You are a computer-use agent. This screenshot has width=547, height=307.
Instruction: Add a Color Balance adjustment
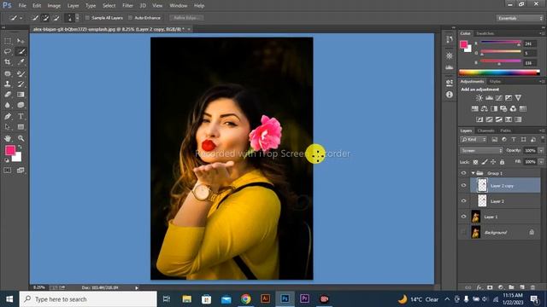(x=485, y=108)
